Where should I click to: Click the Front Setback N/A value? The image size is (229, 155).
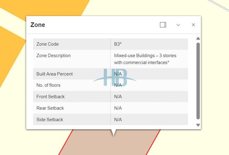[x=118, y=97]
